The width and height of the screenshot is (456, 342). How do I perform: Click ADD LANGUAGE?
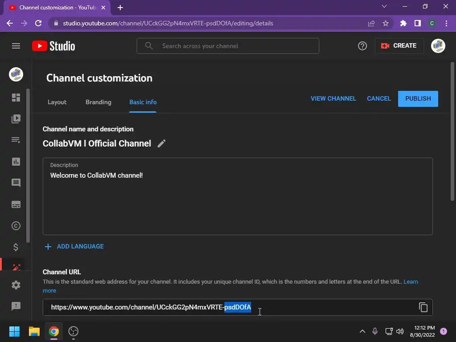click(x=80, y=246)
